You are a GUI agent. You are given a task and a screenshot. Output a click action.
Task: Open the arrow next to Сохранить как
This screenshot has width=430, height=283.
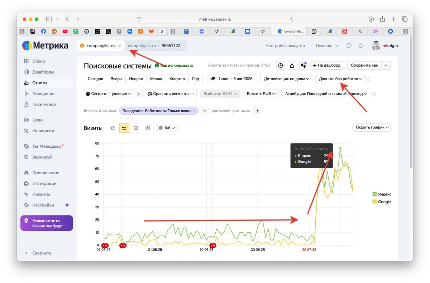click(386, 65)
